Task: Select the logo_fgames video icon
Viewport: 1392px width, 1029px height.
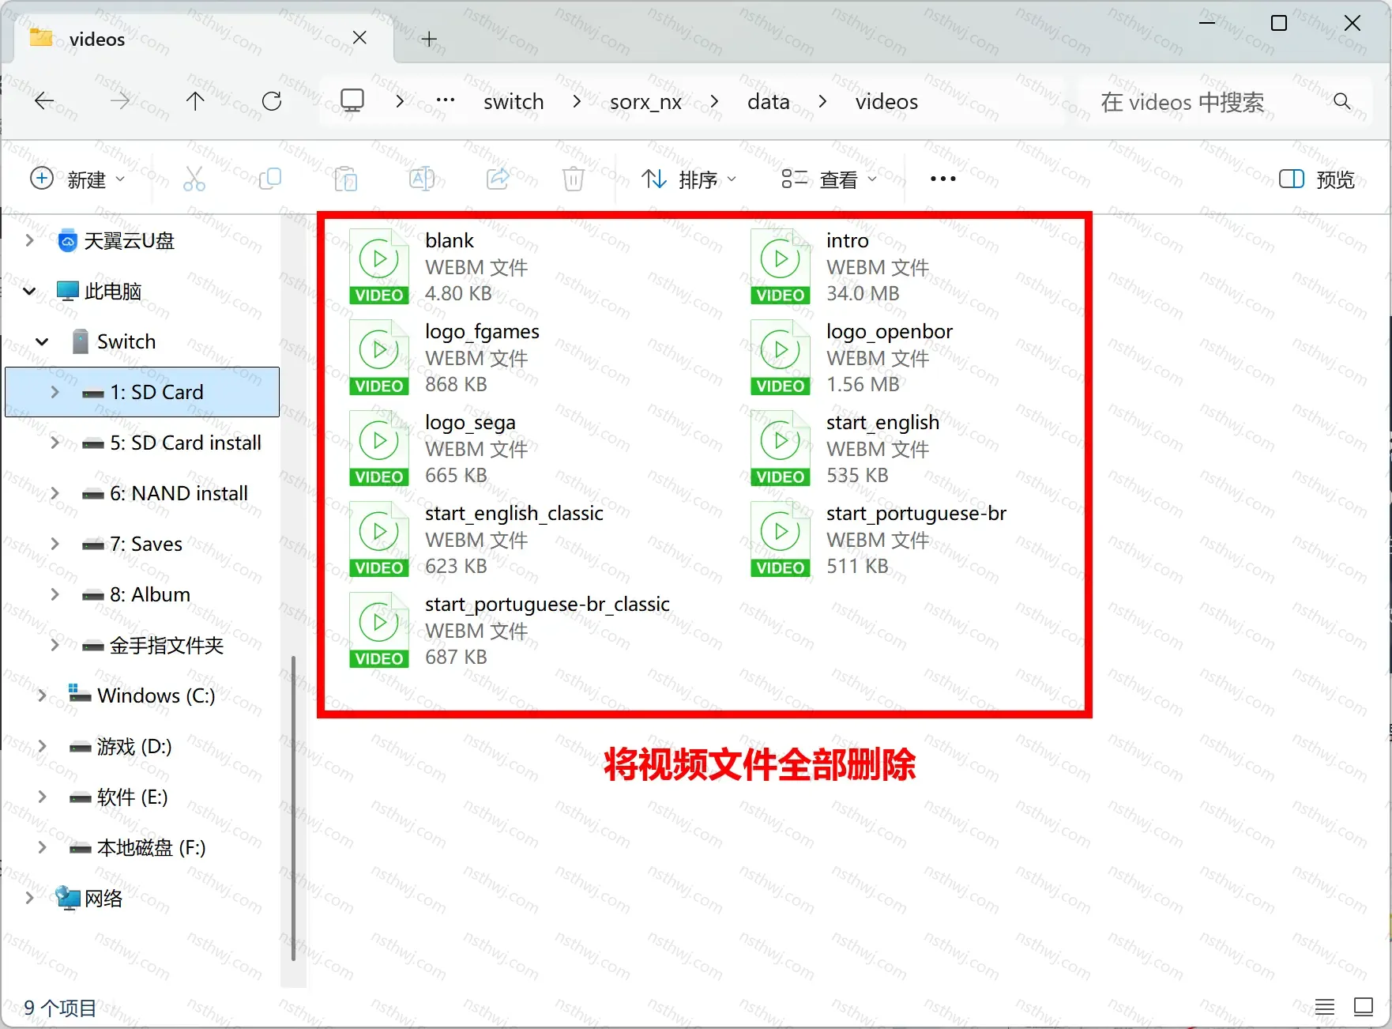Action: point(379,357)
